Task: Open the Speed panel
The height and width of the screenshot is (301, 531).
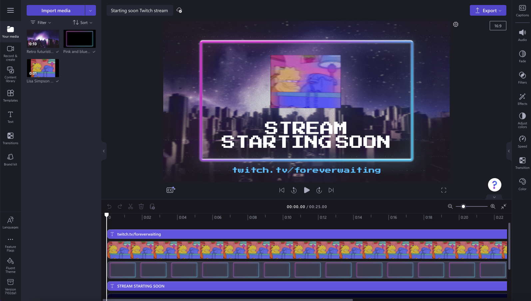Action: pyautogui.click(x=522, y=142)
